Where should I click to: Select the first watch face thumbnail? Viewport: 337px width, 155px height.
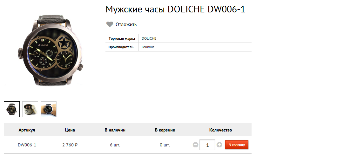click(x=12, y=109)
